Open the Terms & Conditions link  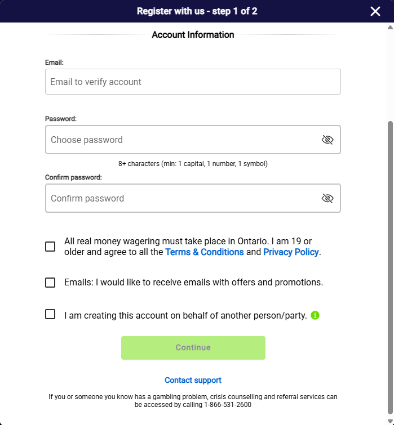(x=205, y=252)
